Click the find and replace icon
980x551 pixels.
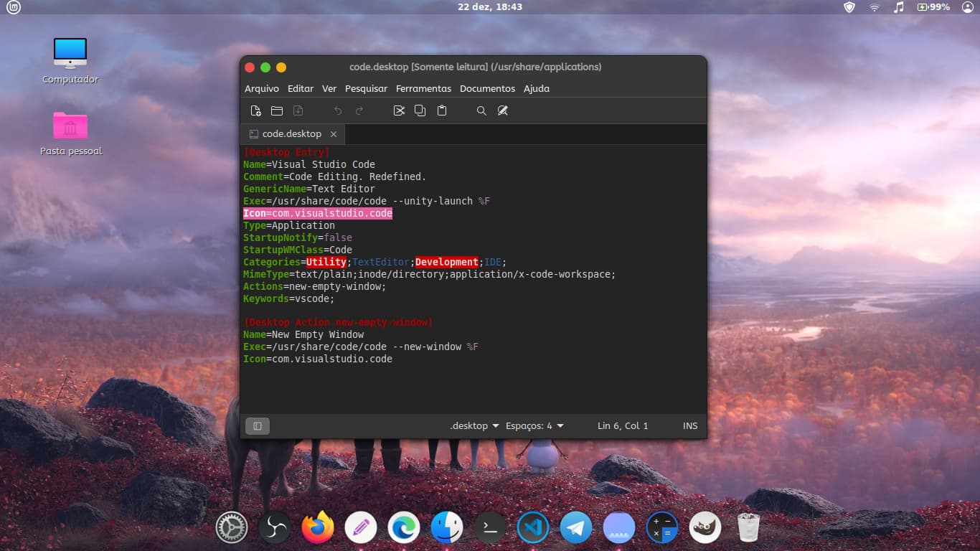[x=503, y=110]
